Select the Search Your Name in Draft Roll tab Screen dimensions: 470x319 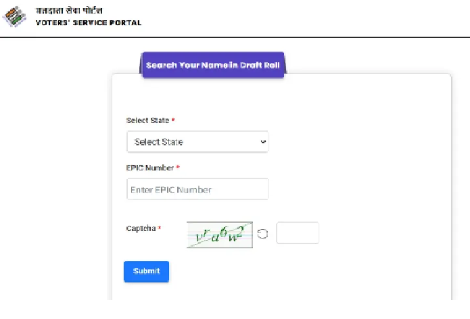pos(213,66)
